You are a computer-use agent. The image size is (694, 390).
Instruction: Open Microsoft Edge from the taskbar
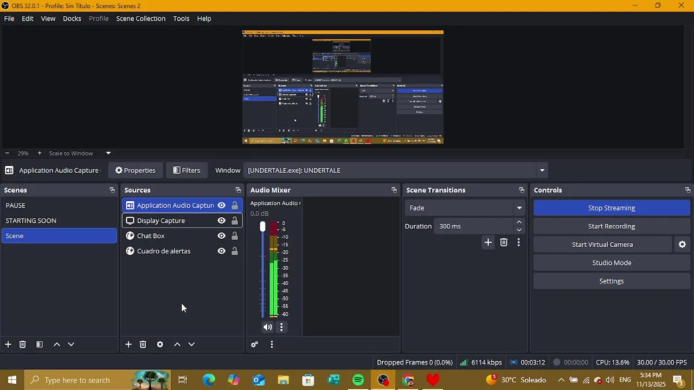pyautogui.click(x=209, y=380)
